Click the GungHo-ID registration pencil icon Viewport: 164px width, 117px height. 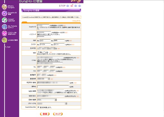(4, 13)
